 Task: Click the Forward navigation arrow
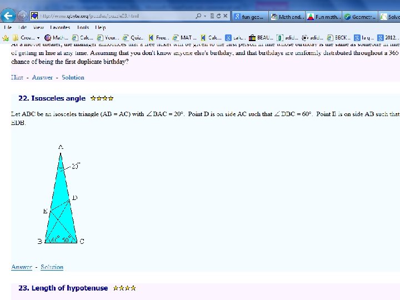(x=22, y=16)
